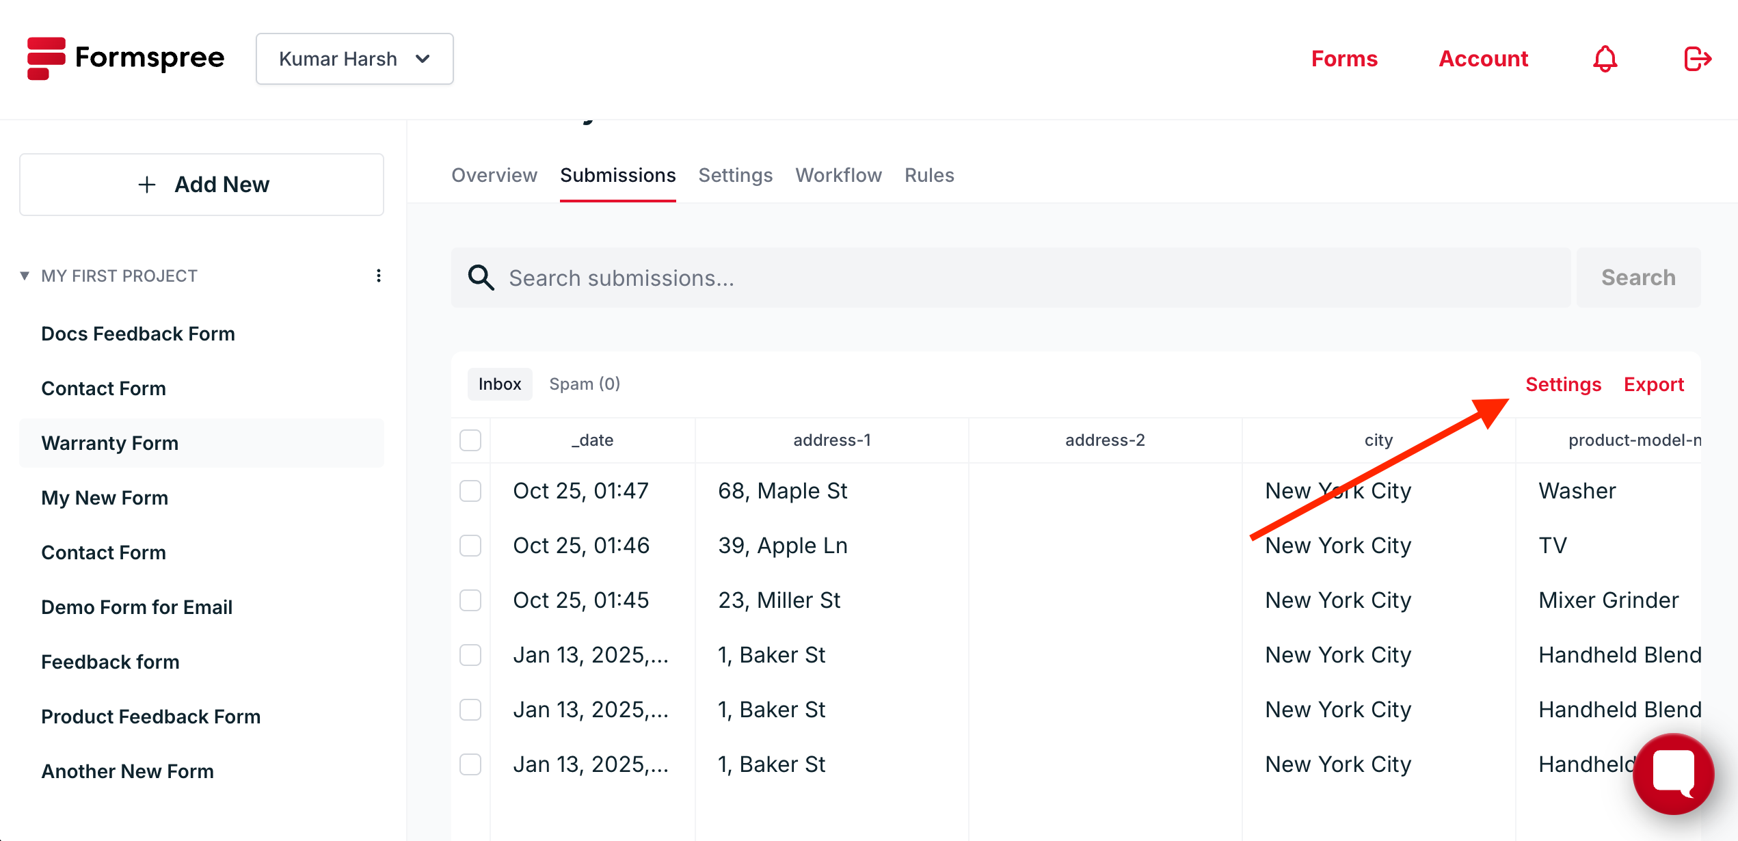Check the 68, Maple St submission row

[470, 491]
